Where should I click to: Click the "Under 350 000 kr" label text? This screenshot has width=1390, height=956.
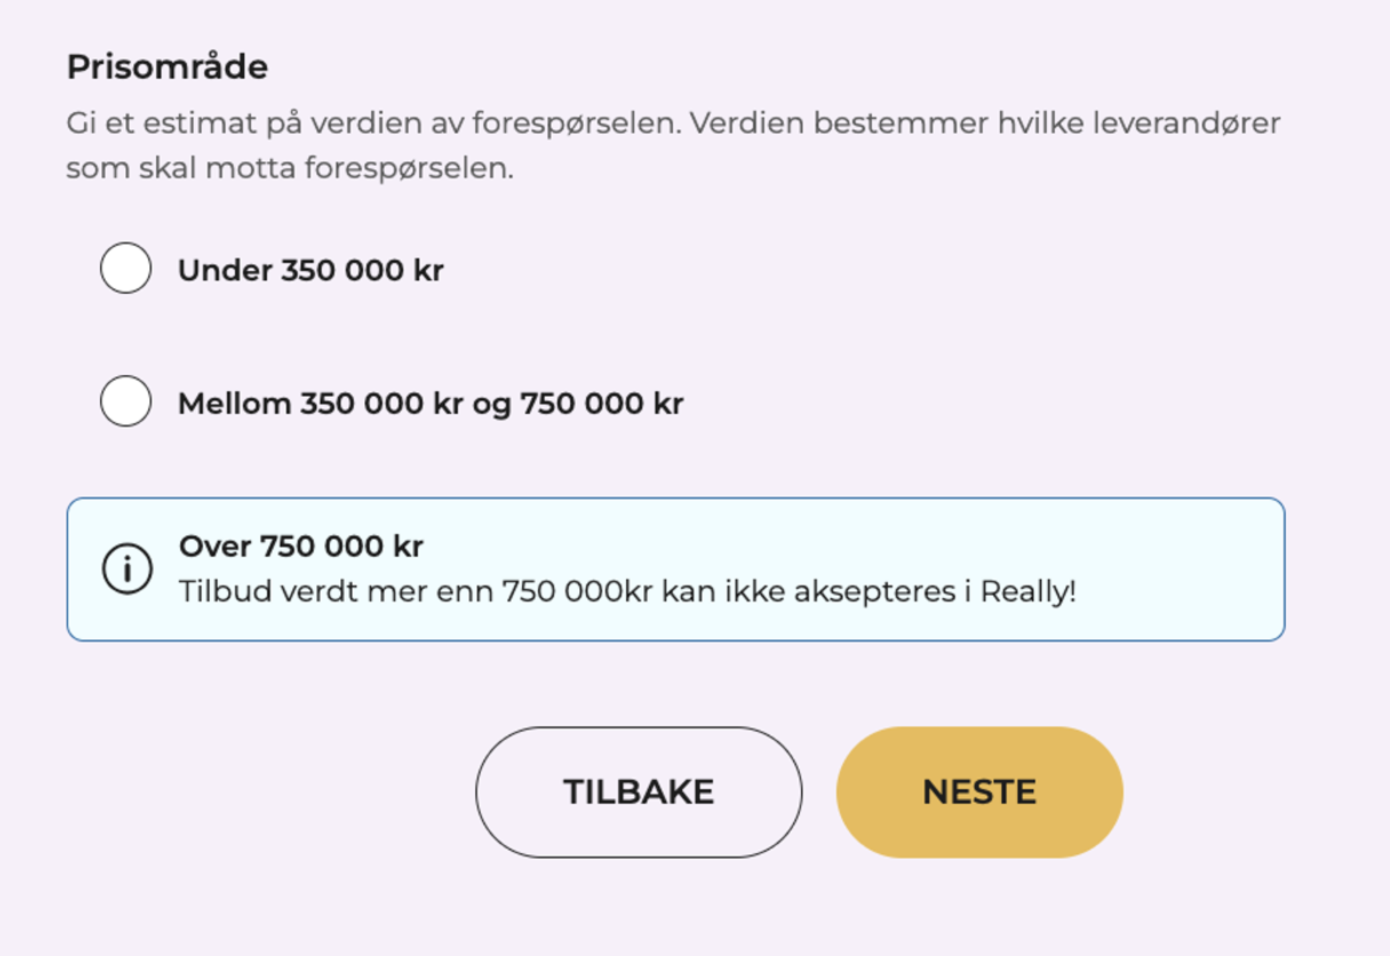point(310,270)
